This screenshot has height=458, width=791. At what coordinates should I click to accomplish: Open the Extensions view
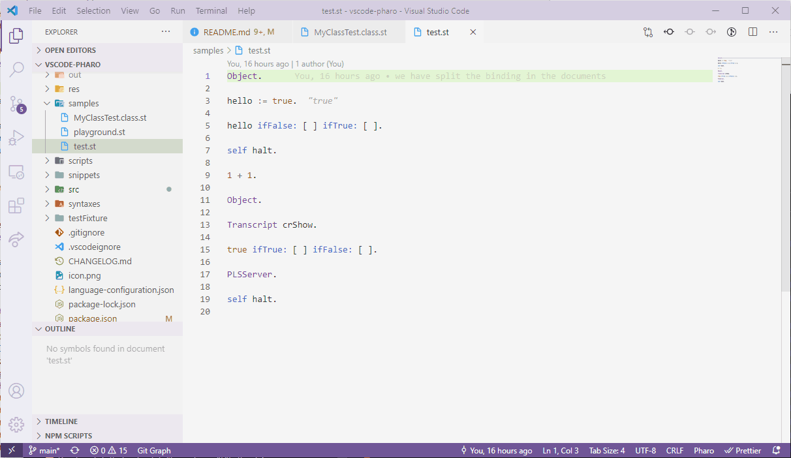(16, 206)
